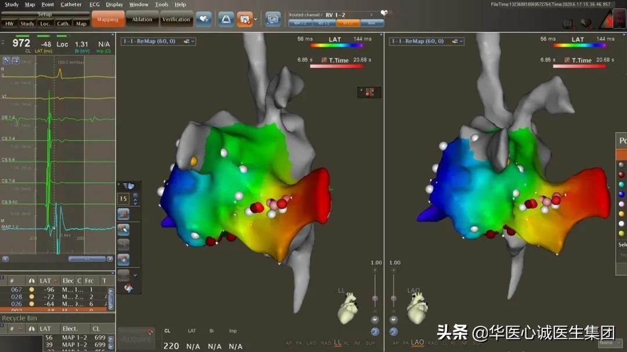Open the None dropdown at bottom right
Screen dimensions: 627x352
point(610,342)
